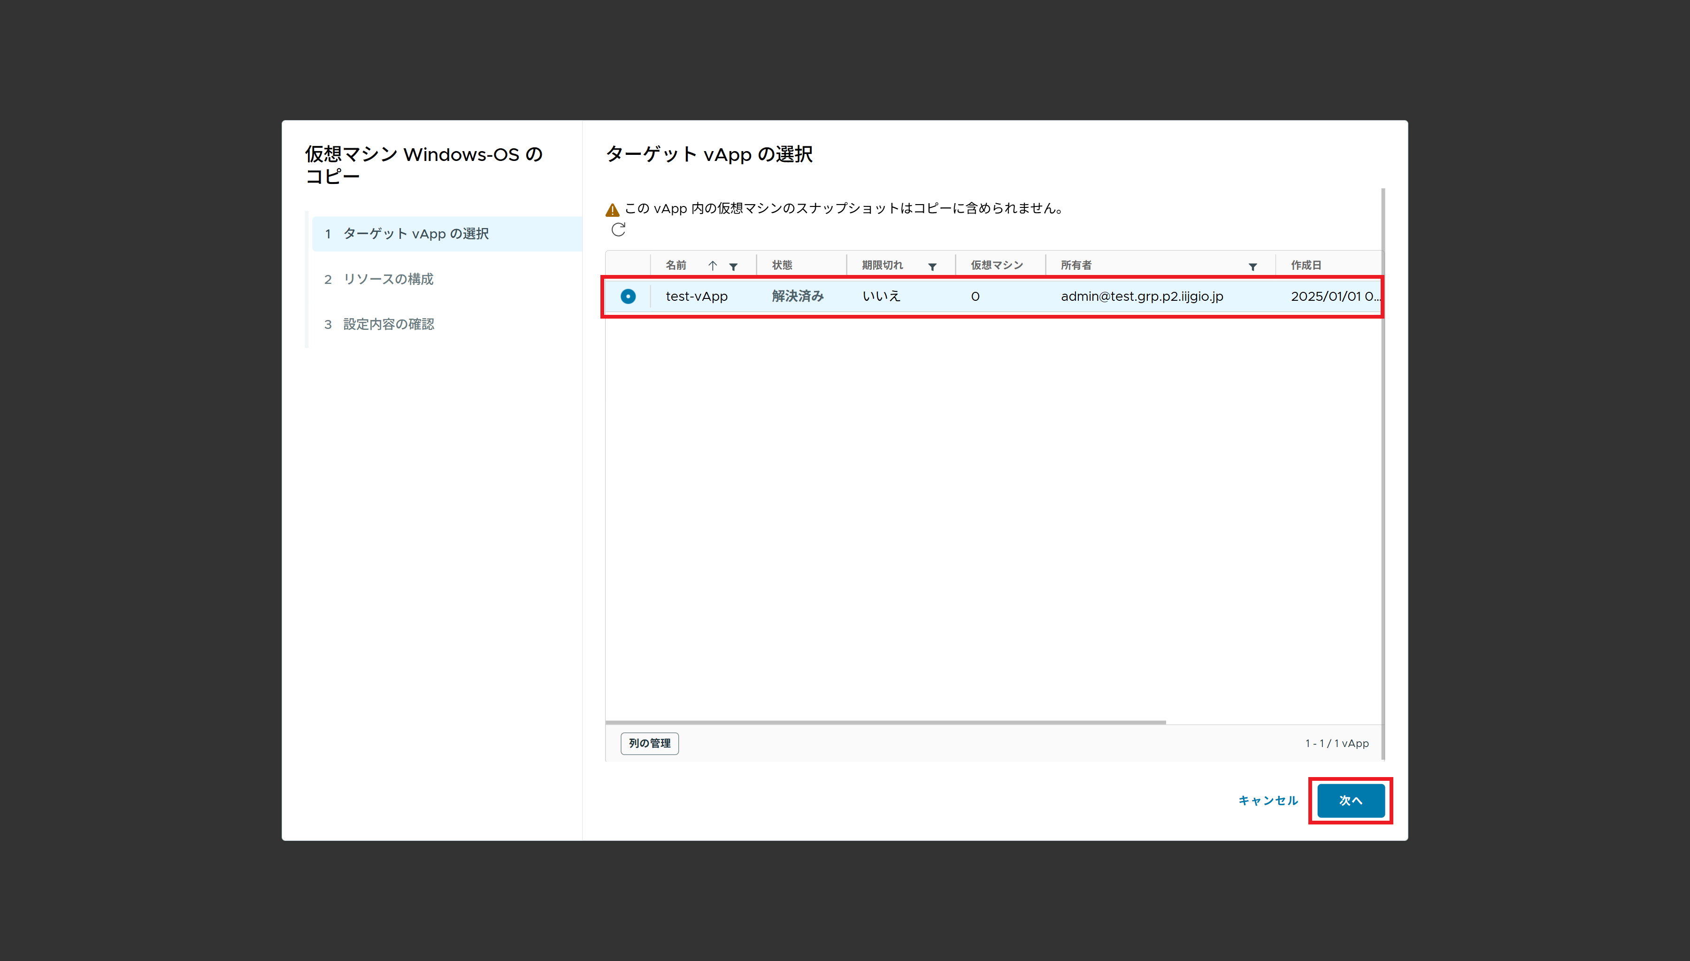
Task: Click owner cell admin@test.grp.p2.iijgio.jp
Action: (1141, 297)
